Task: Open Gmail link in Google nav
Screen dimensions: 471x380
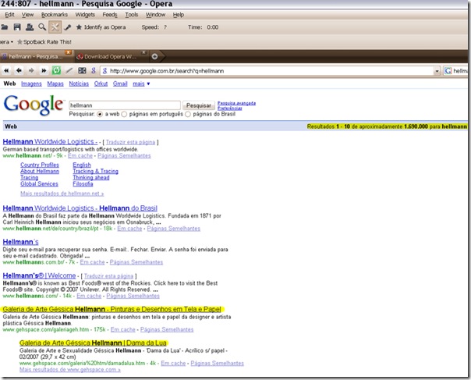Action: (120, 83)
